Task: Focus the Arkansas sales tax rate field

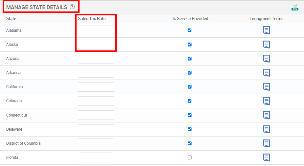Action: point(96,73)
